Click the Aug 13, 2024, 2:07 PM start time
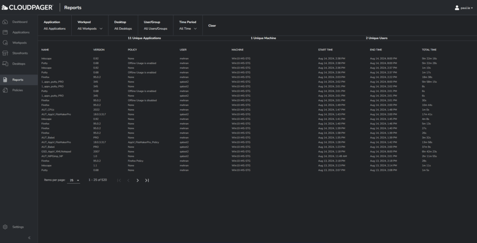Screen dimensions: 477x243 tap(332, 170)
